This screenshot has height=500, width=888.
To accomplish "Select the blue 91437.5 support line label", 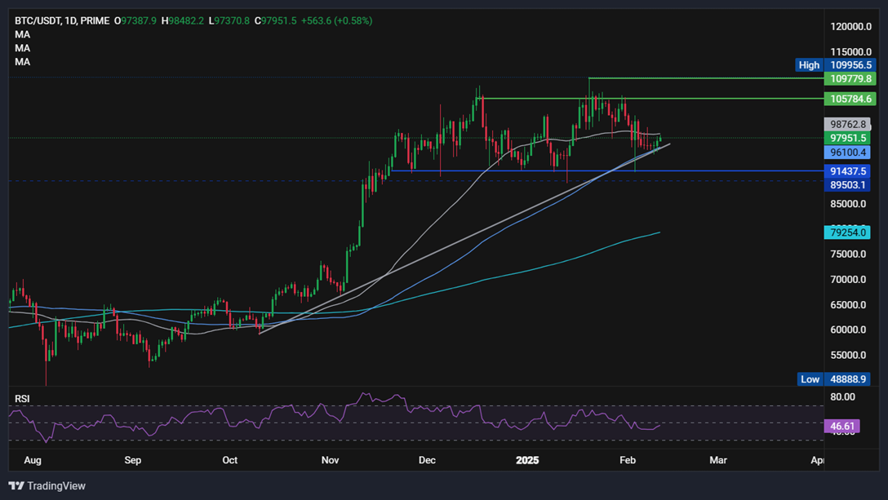I will tap(847, 171).
